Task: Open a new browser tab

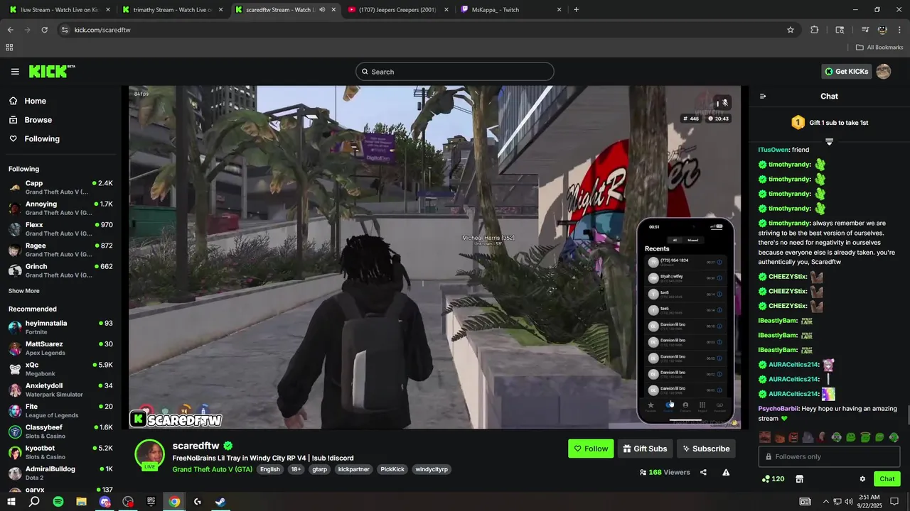Action: tap(576, 10)
